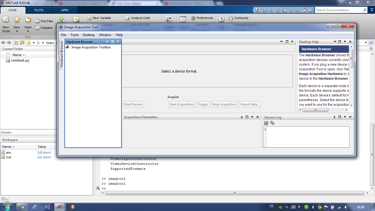Switch to the PLOTS tab
Viewport: 375px width, 211px height.
(x=39, y=10)
